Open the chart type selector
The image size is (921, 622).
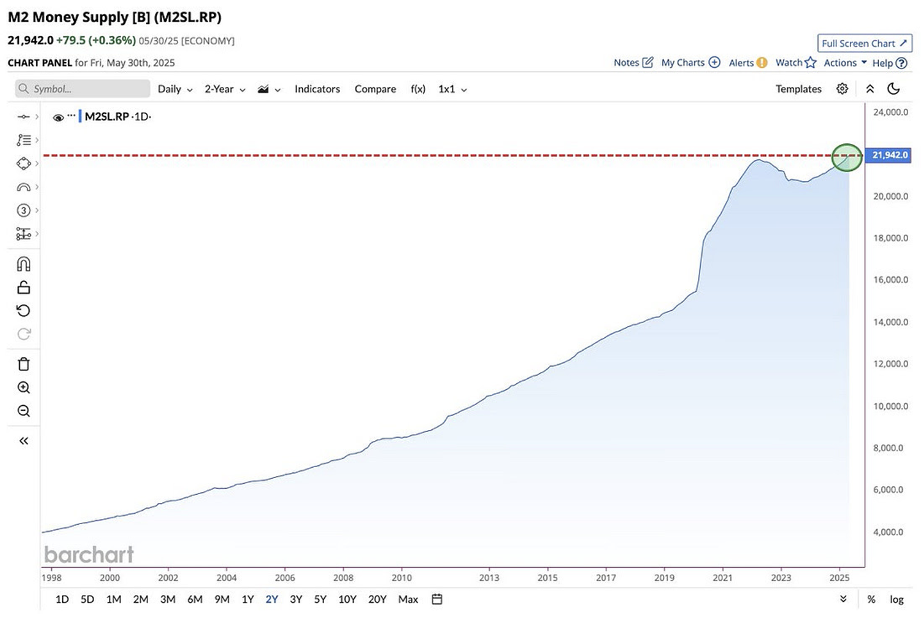[x=269, y=89]
